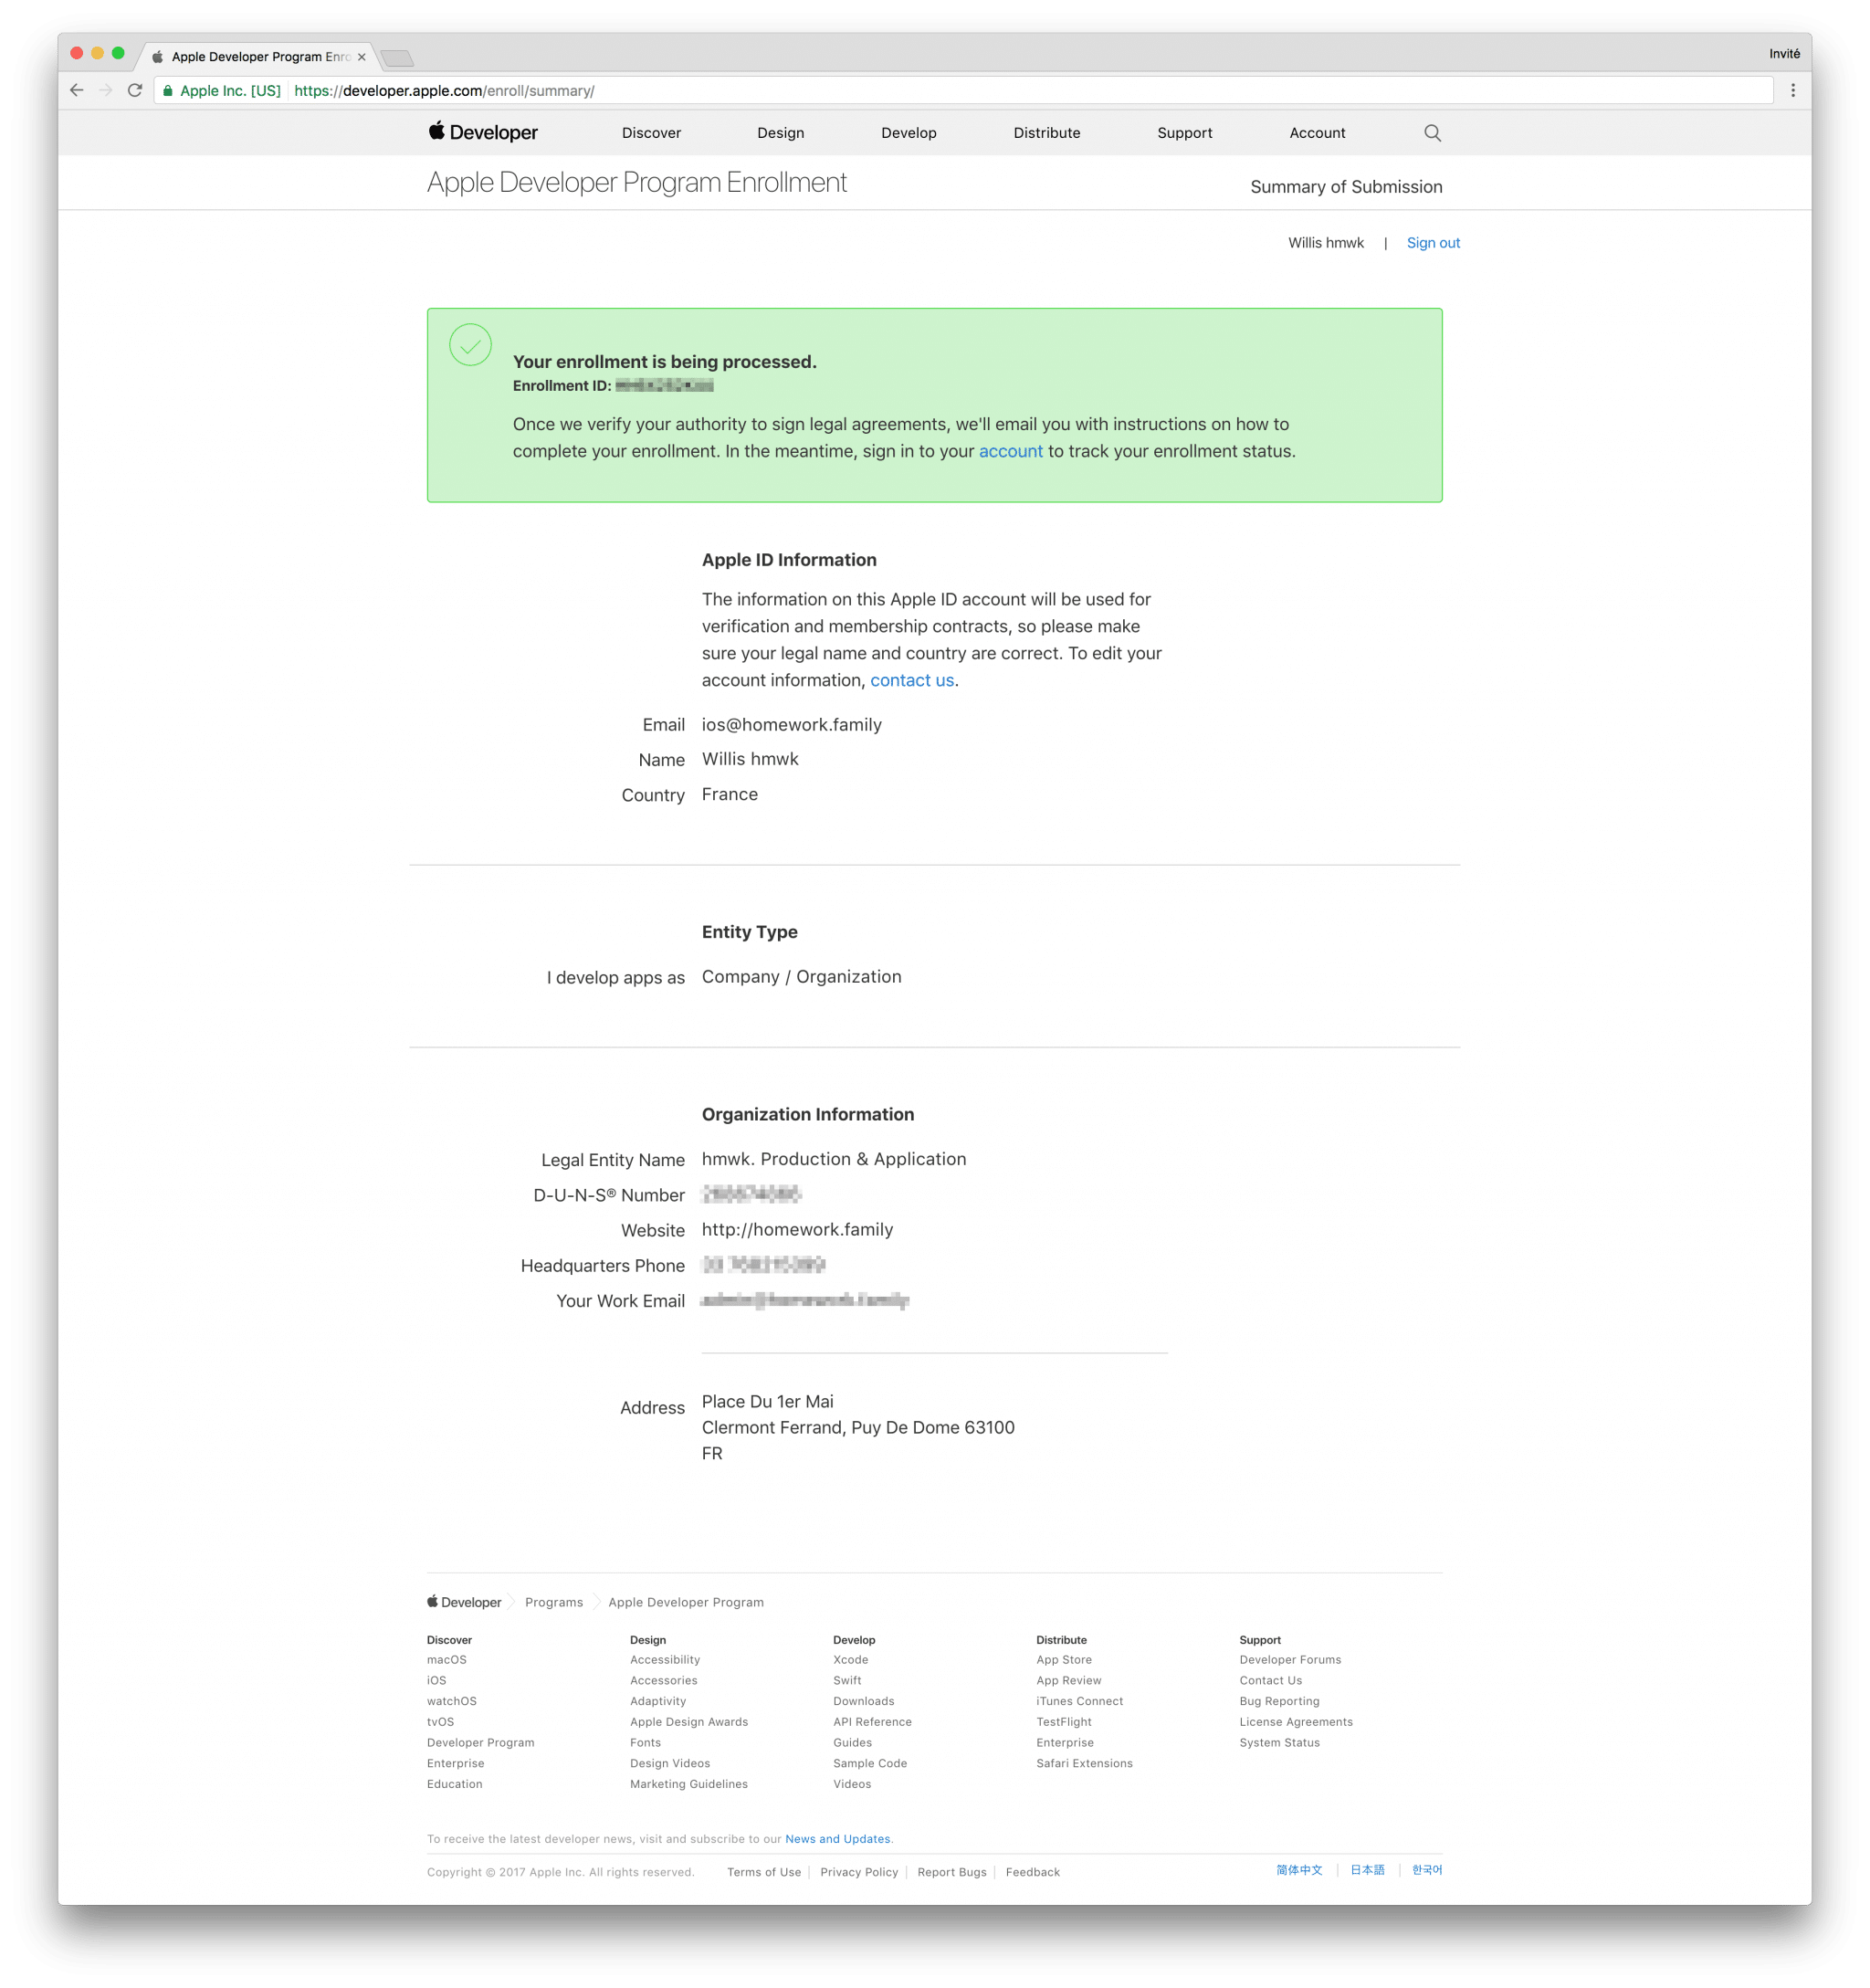This screenshot has height=1988, width=1870.
Task: Click footer Developer breadcrumb logo
Action: pyautogui.click(x=464, y=1601)
